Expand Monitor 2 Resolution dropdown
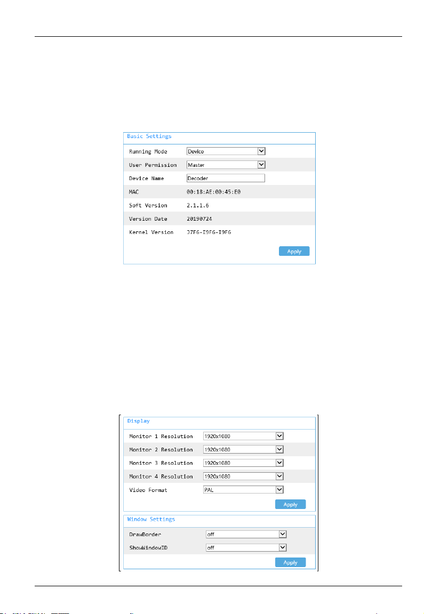This screenshot has width=424, height=614. (x=243, y=449)
